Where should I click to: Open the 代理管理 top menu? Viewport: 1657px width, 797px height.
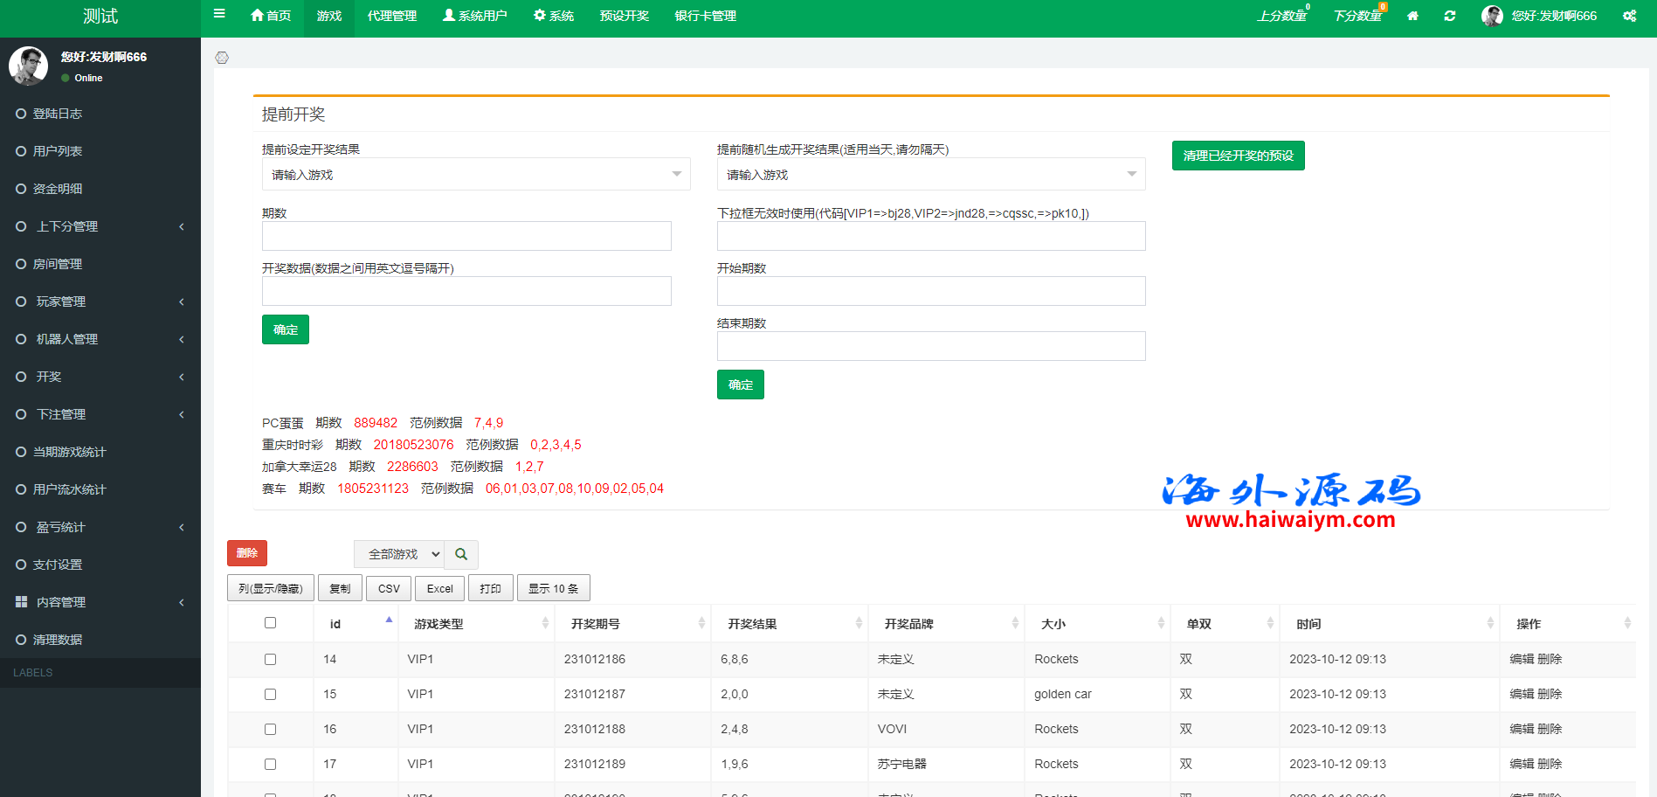click(391, 16)
